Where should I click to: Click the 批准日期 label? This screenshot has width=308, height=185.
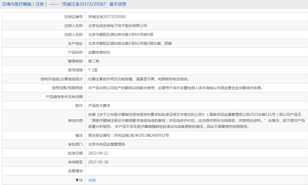tap(75, 153)
